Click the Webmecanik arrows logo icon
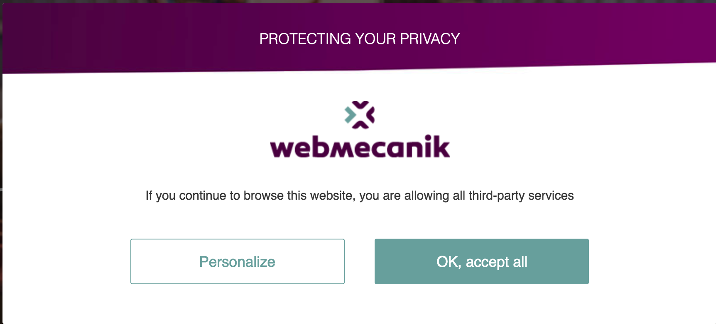This screenshot has width=716, height=324. pos(360,115)
